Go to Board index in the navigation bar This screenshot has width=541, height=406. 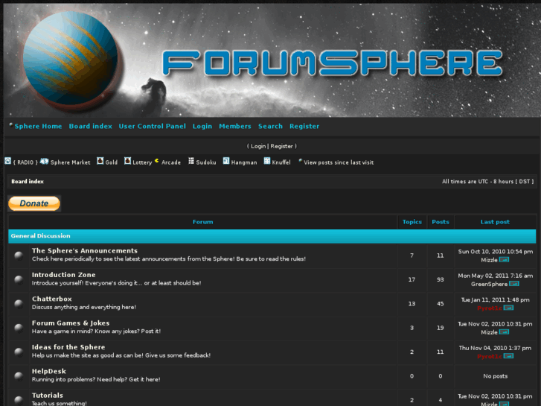click(x=90, y=126)
